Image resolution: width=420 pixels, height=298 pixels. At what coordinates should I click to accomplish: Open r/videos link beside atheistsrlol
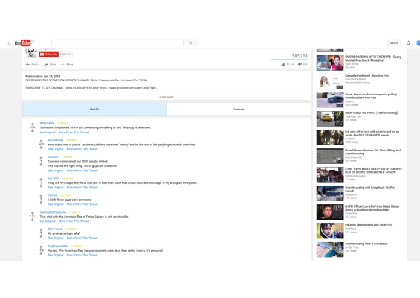(63, 123)
